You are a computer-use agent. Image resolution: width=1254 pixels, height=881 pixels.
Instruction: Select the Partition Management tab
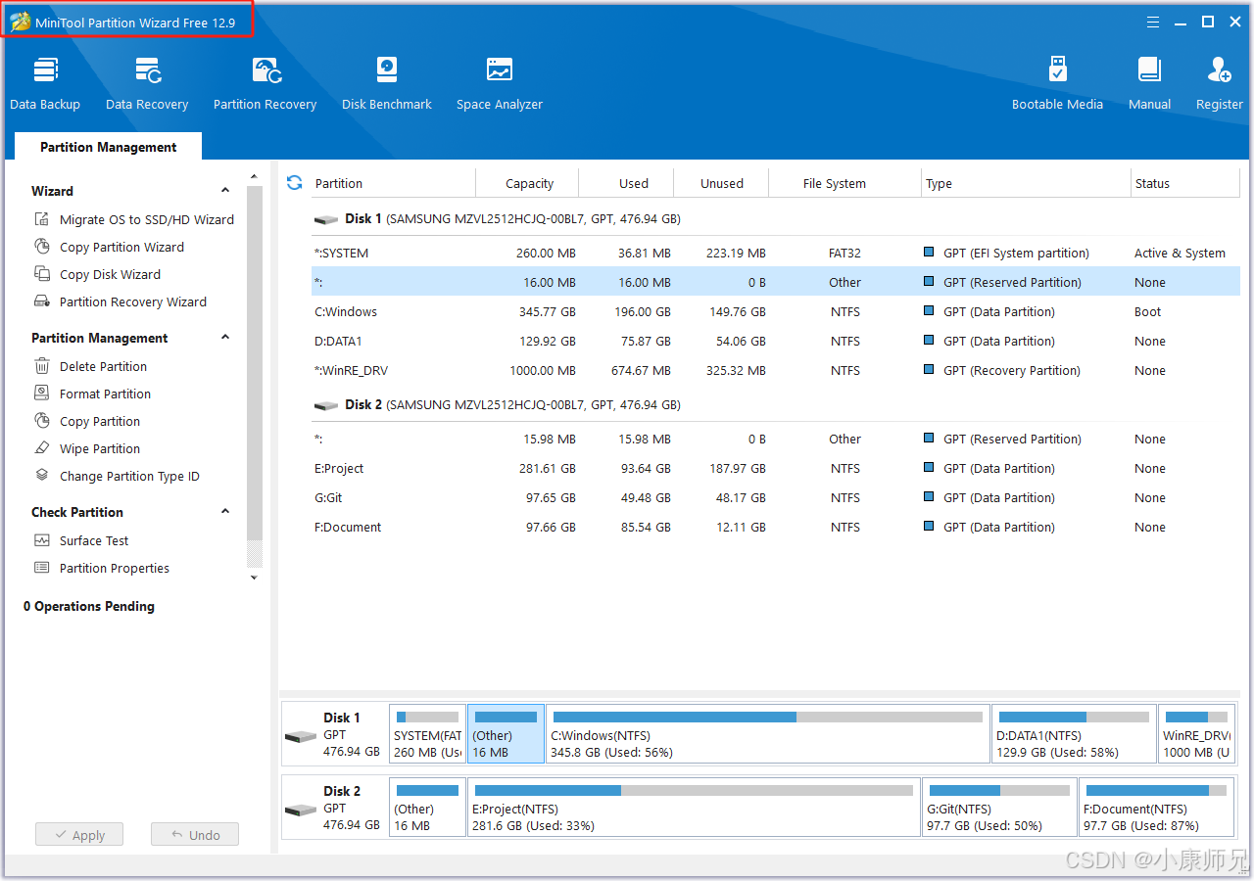(x=109, y=147)
